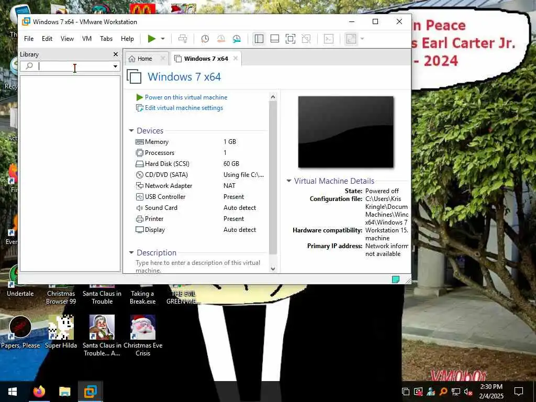The image size is (536, 402).
Task: Take a snapshot of this virtual machine
Action: point(205,39)
